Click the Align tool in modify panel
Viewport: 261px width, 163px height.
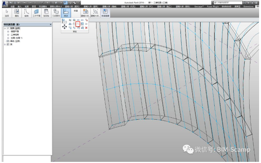pos(64,21)
